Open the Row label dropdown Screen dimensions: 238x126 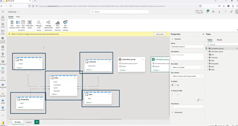click(x=187, y=67)
